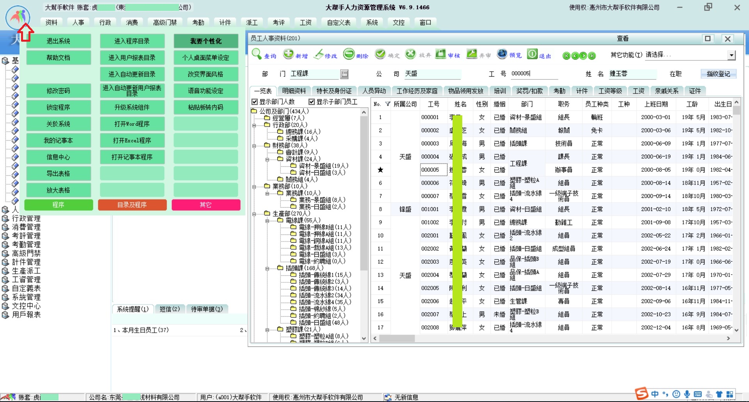Open Sogou soft keyboard icon
Screen dimensions: 749x402
[698, 394]
